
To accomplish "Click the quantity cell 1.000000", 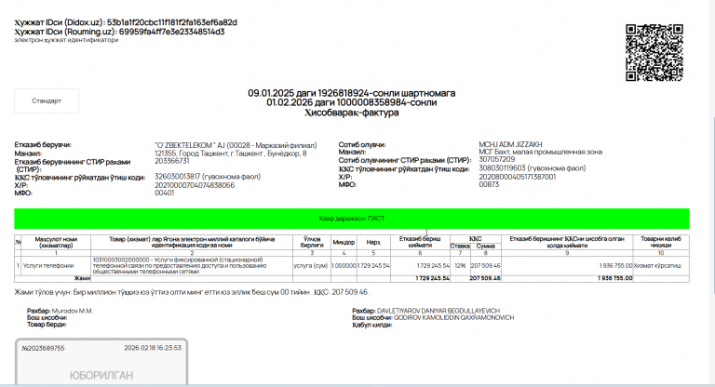I will click(344, 266).
